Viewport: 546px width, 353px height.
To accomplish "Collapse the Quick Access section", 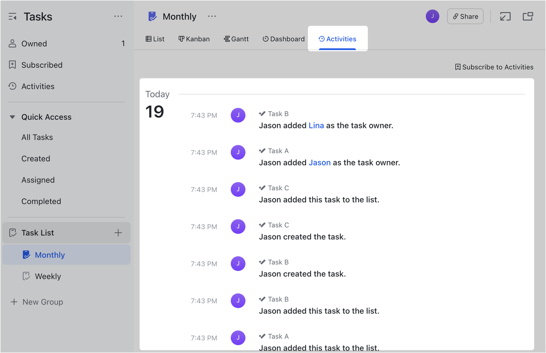I will point(12,117).
